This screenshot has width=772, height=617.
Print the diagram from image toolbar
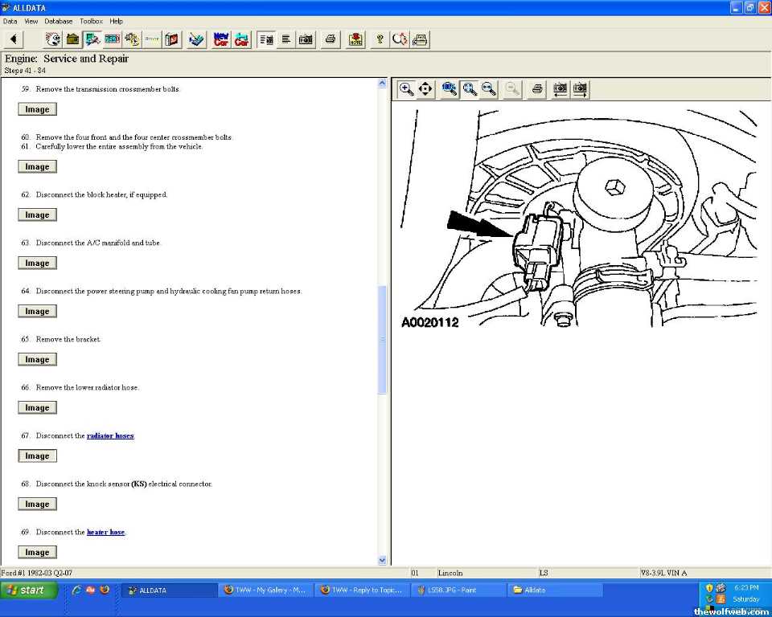click(x=537, y=89)
